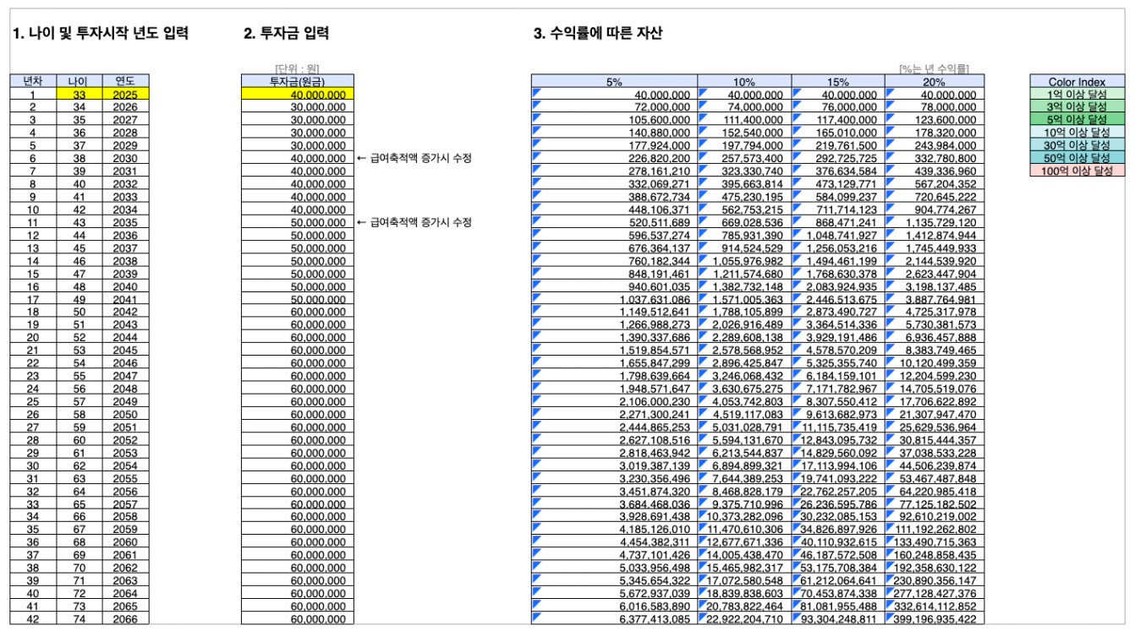Select the value 72,000,000 in the 5% column

[614, 107]
